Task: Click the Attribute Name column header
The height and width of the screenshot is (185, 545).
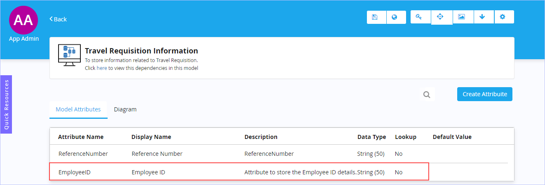Action: coord(81,137)
